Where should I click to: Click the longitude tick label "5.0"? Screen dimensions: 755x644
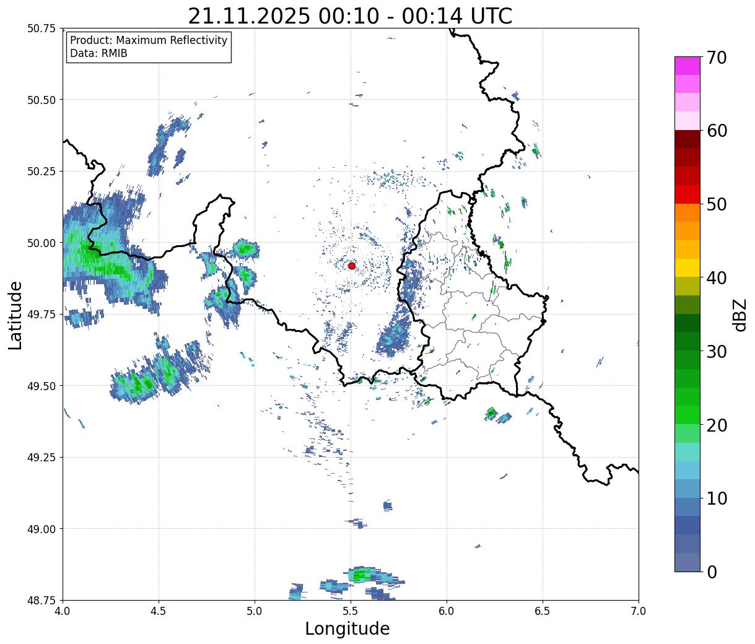[255, 611]
